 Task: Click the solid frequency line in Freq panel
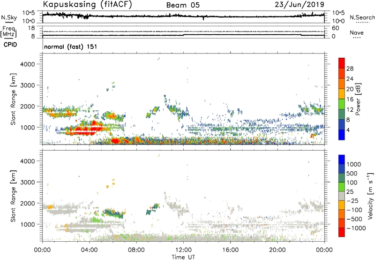coord(183,35)
